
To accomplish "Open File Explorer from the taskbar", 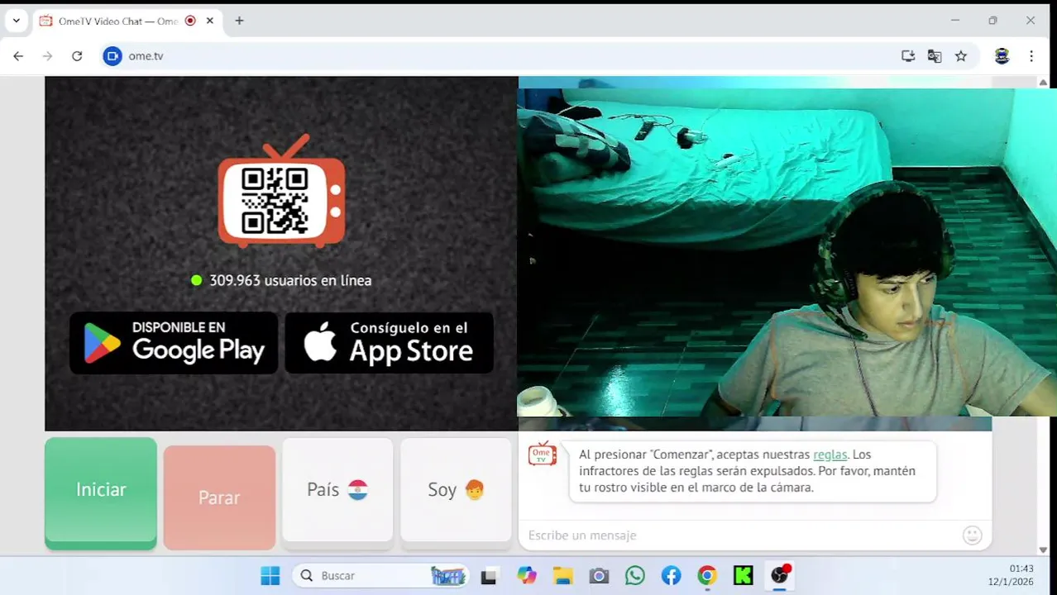I will coord(563,576).
